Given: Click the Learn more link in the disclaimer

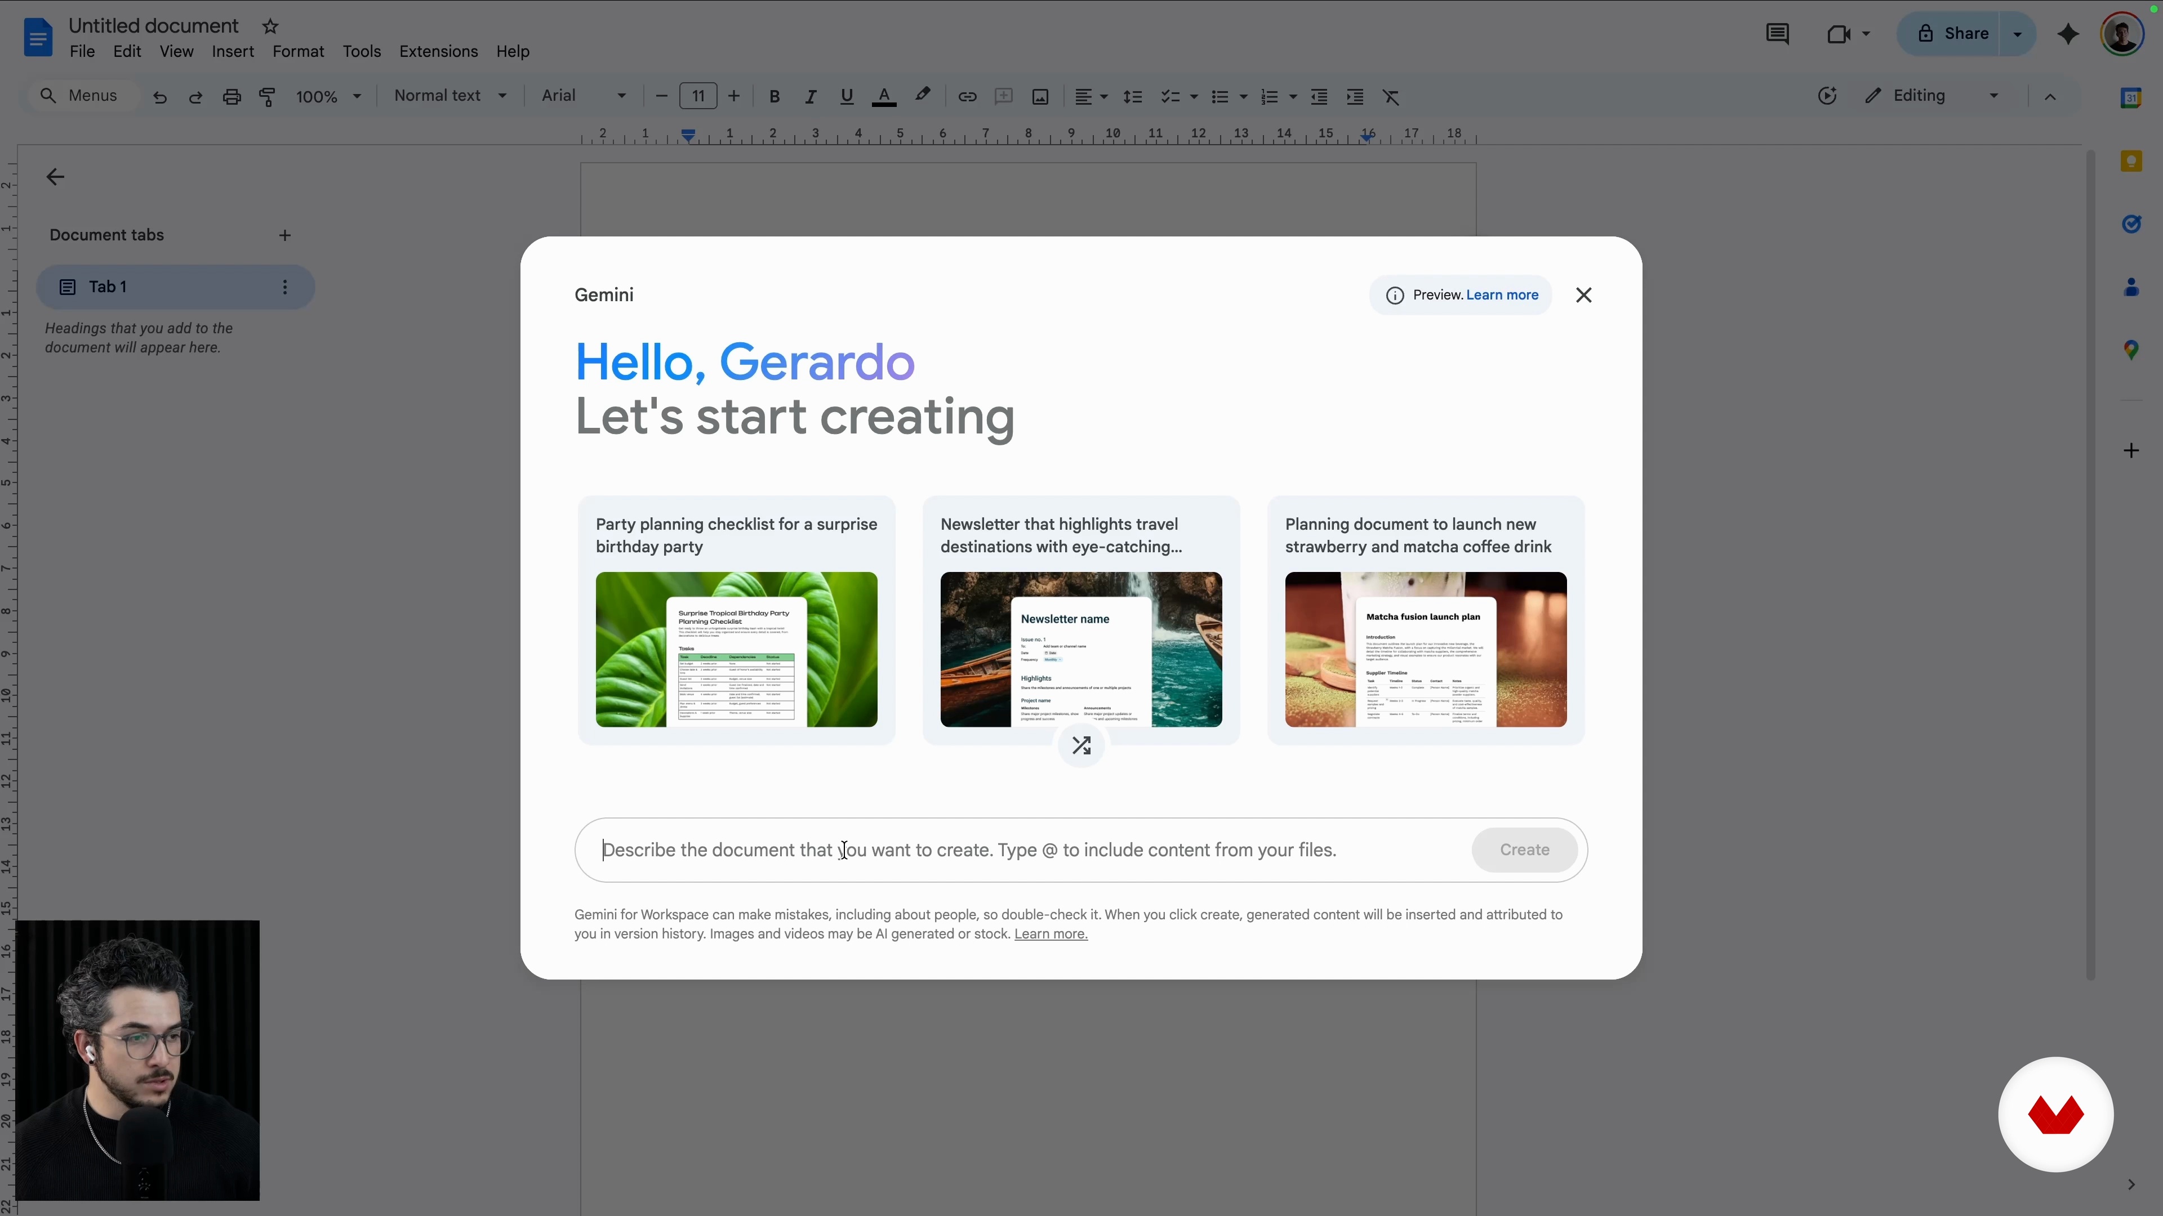Looking at the screenshot, I should (1051, 935).
